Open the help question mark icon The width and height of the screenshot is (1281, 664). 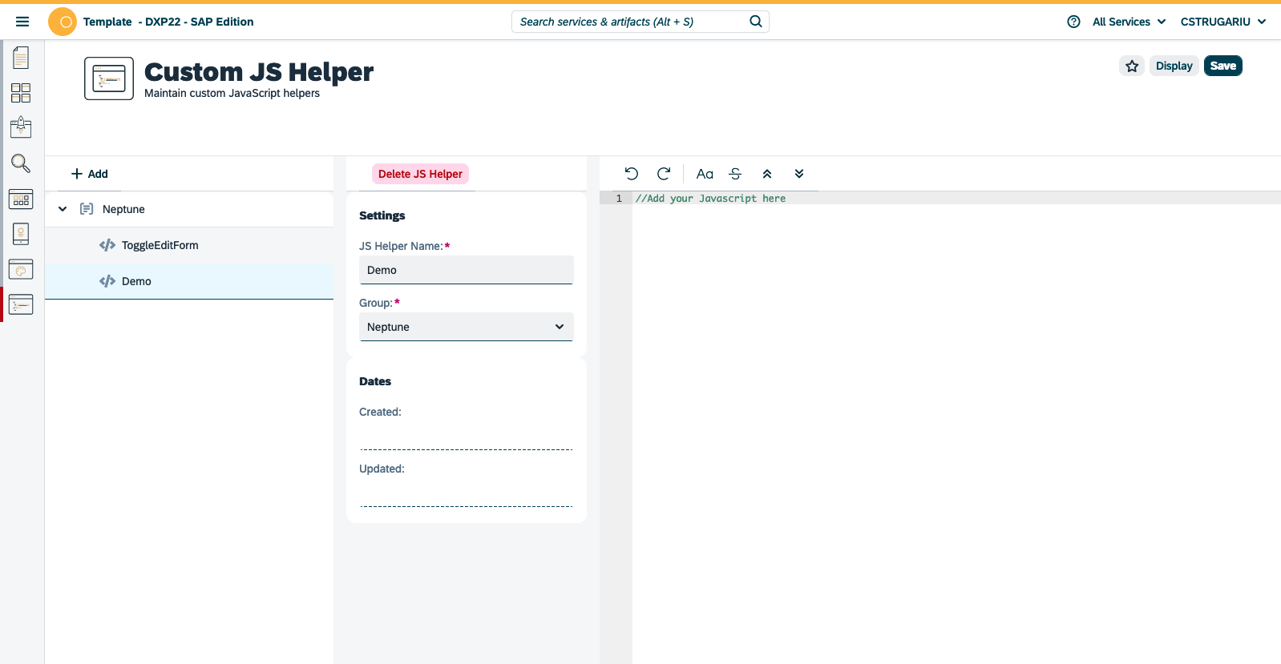(x=1073, y=22)
